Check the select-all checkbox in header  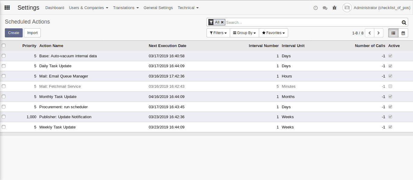4,45
